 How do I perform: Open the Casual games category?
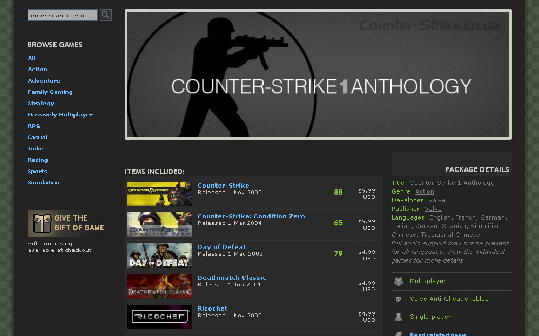point(37,138)
